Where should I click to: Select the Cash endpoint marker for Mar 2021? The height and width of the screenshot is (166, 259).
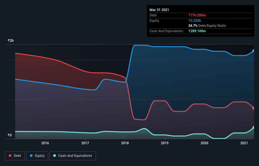pyautogui.click(x=254, y=127)
